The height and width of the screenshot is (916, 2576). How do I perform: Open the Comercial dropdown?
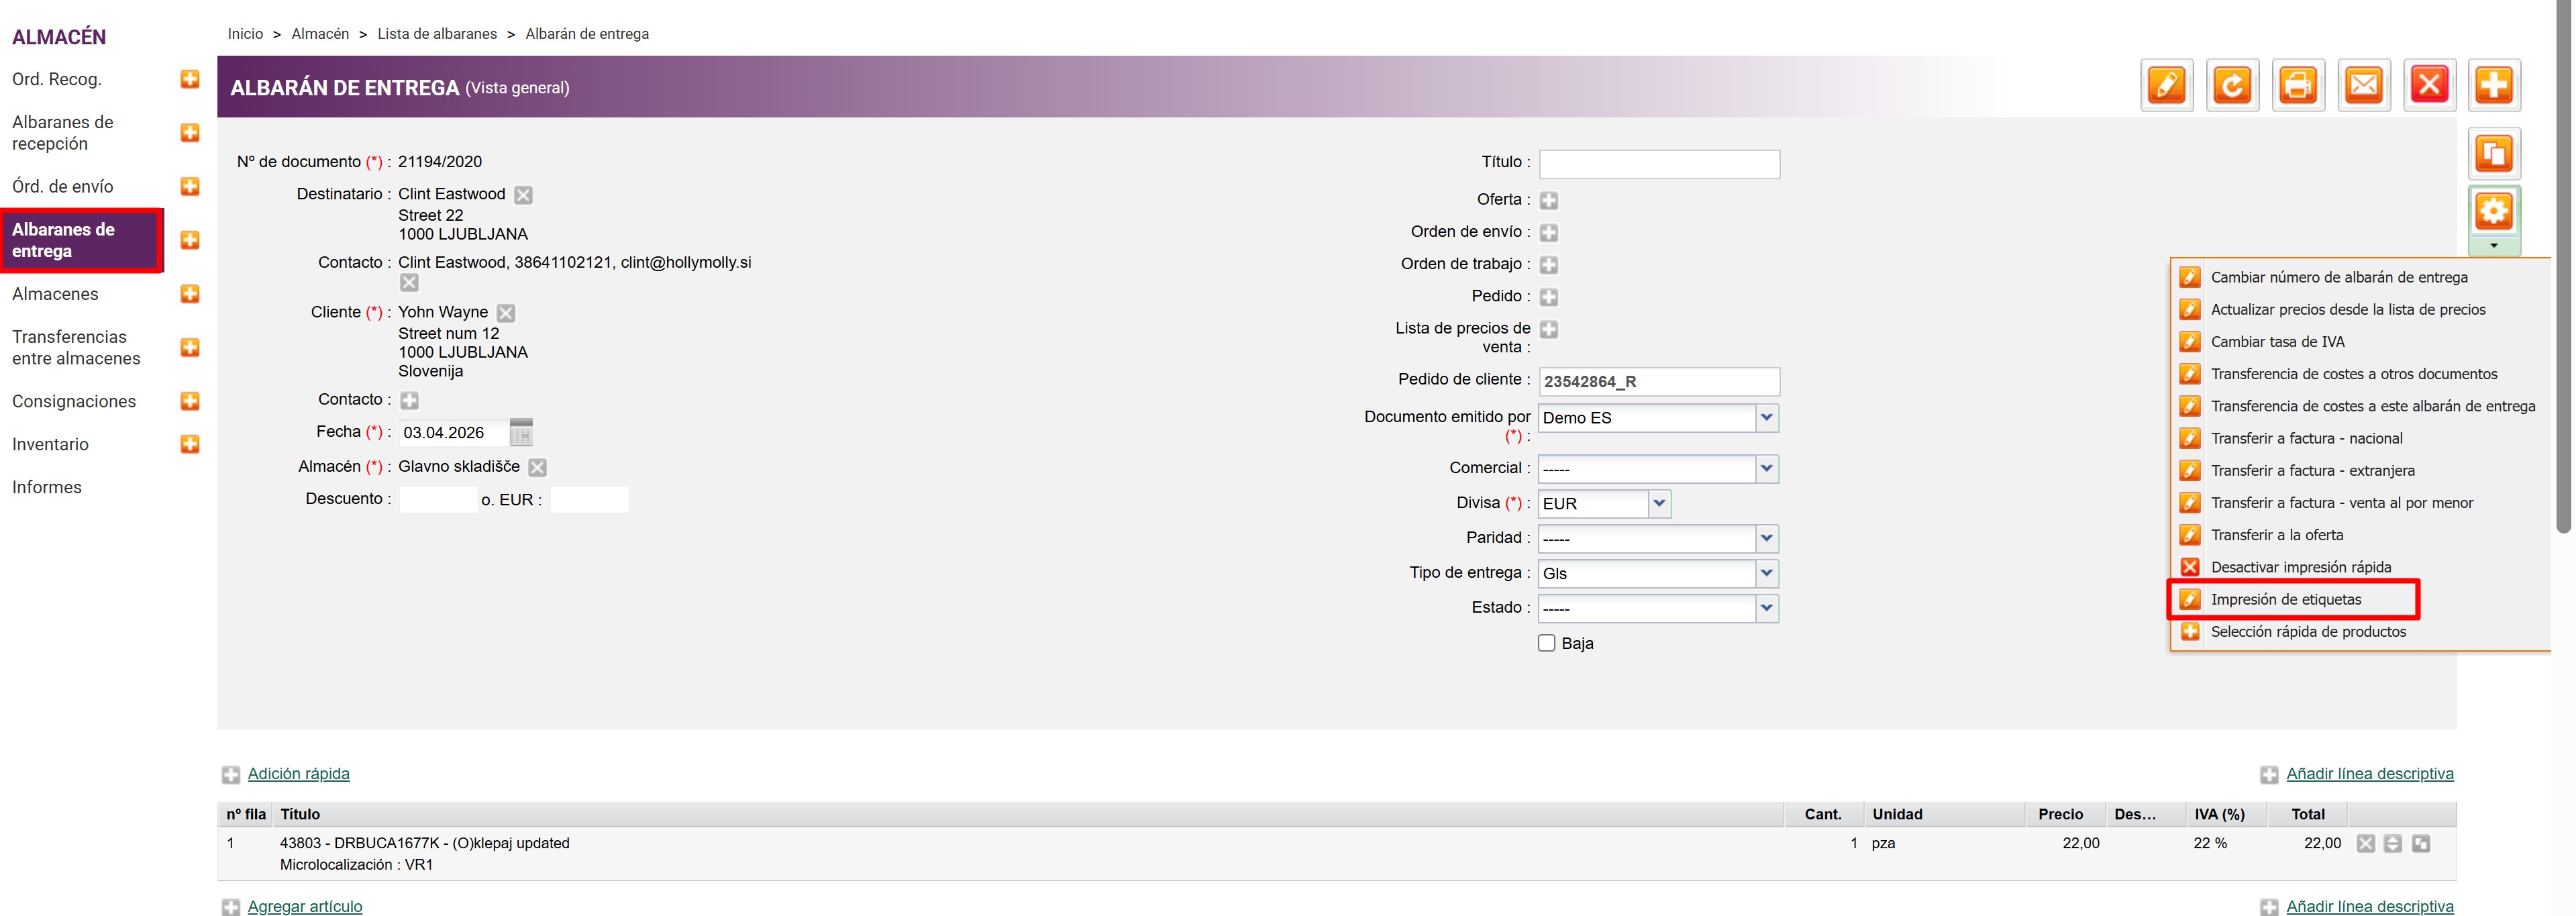point(1766,468)
